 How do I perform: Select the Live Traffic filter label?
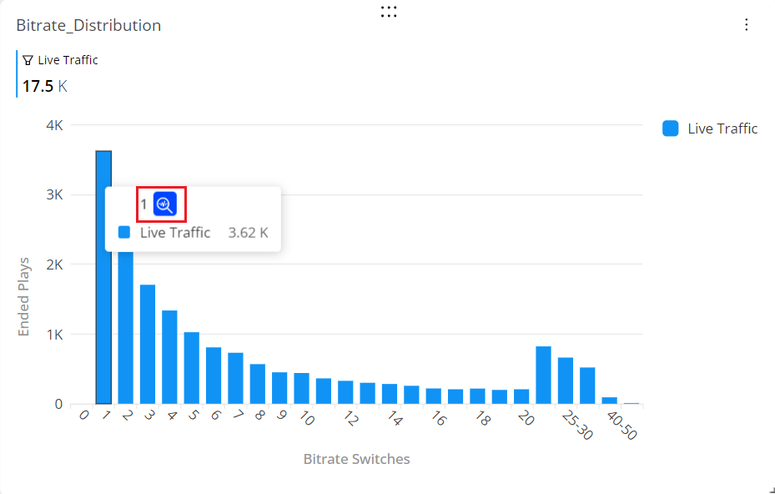pos(68,60)
